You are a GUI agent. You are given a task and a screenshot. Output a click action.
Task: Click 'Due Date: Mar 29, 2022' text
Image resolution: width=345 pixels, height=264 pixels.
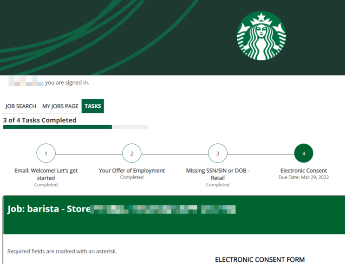304,177
